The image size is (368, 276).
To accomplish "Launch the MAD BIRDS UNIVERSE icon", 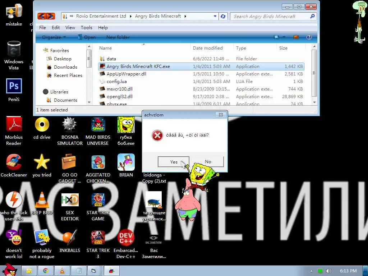I will click(98, 131).
